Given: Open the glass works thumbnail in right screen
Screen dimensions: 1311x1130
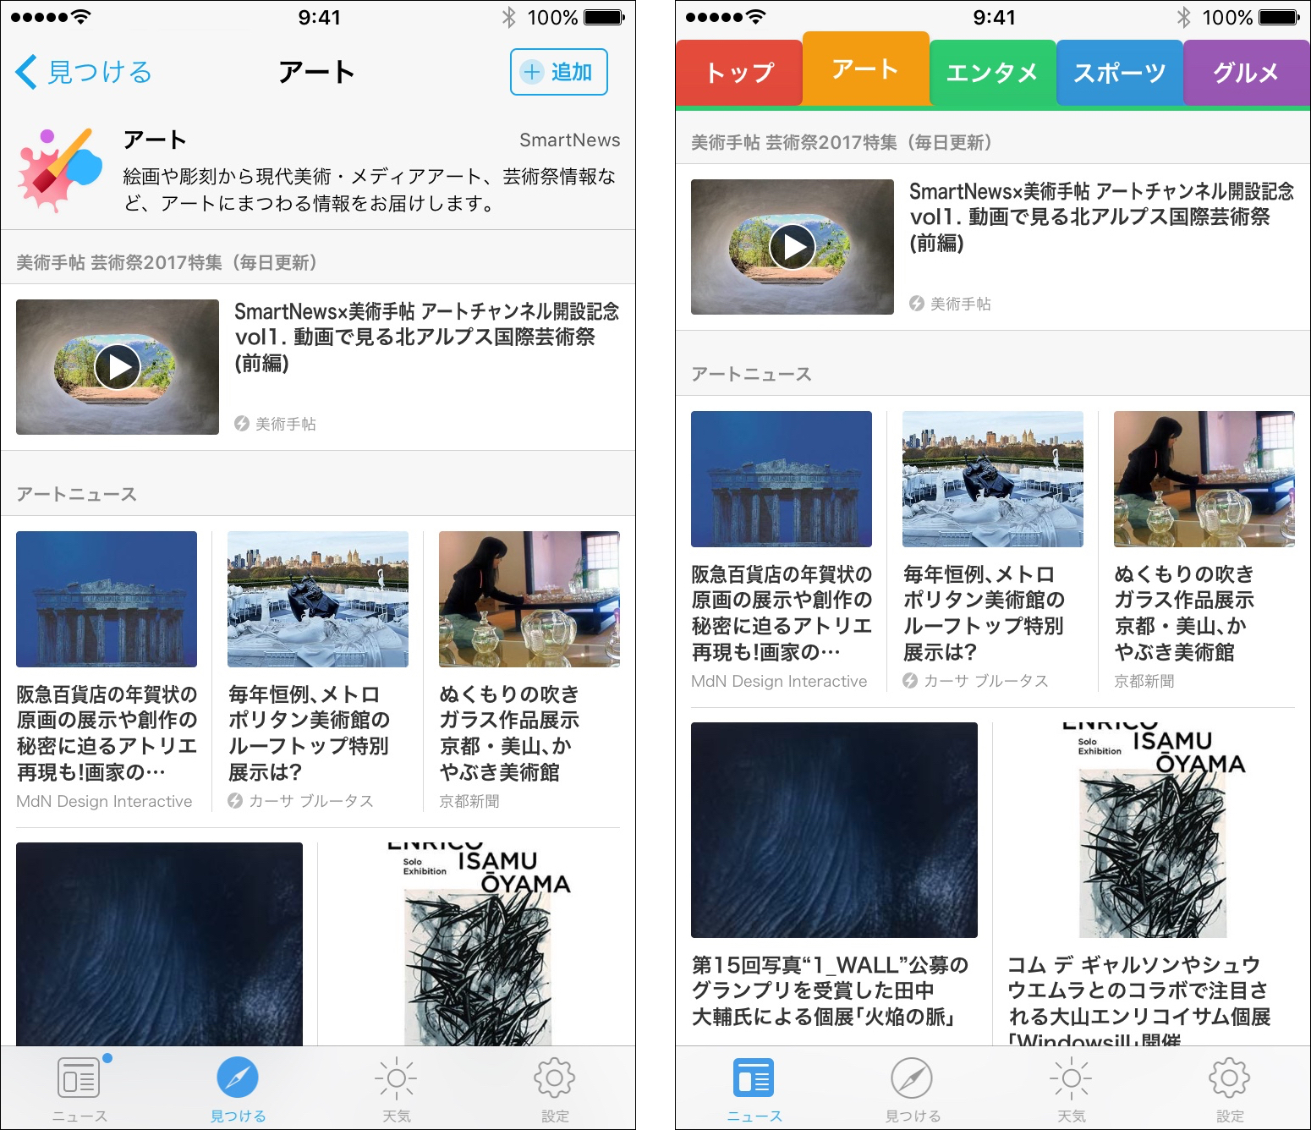Looking at the screenshot, I should [1204, 479].
